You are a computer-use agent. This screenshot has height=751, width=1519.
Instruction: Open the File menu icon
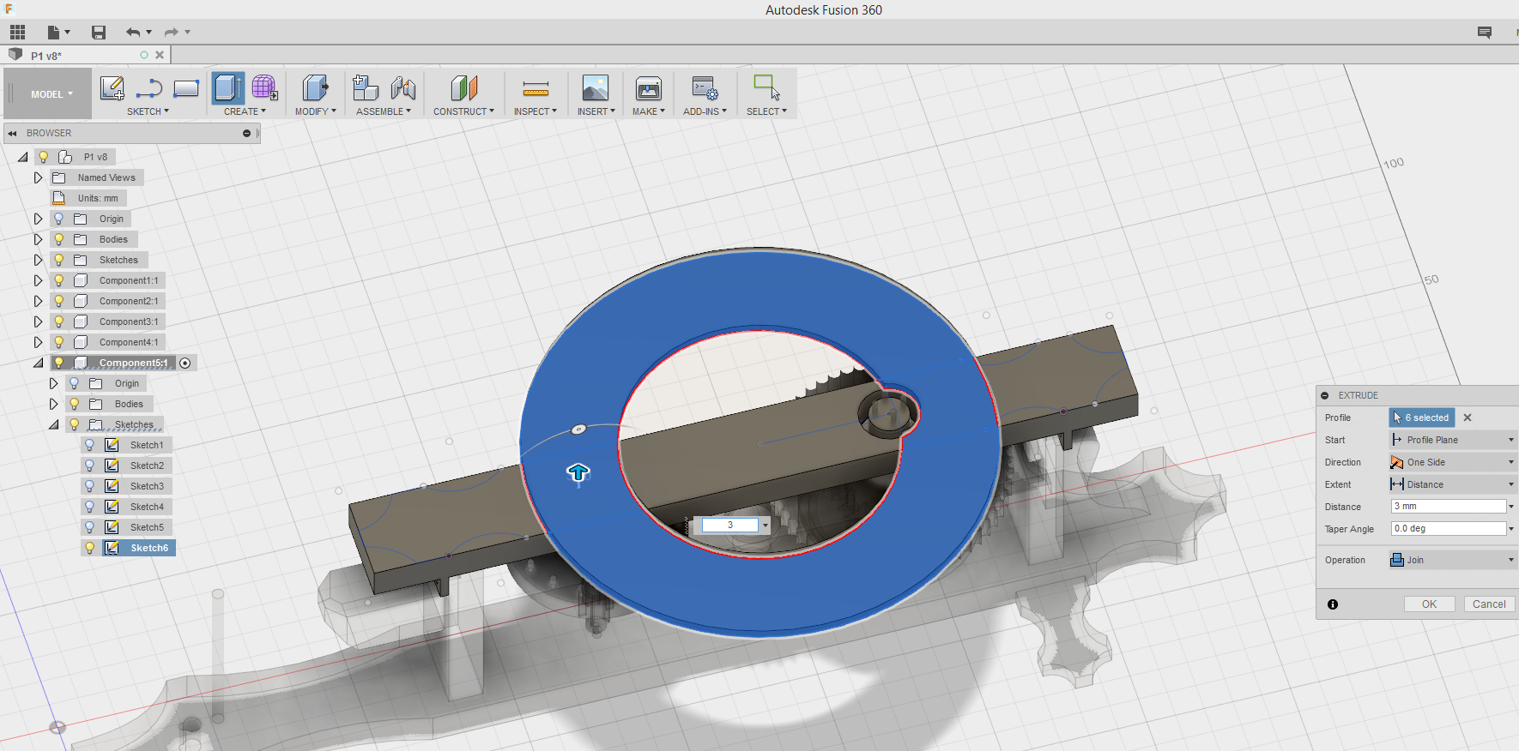57,33
